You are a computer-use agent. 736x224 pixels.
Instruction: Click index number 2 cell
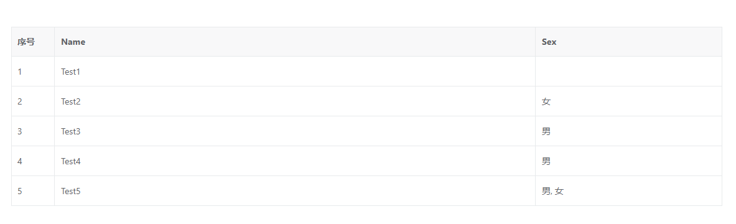coord(33,101)
